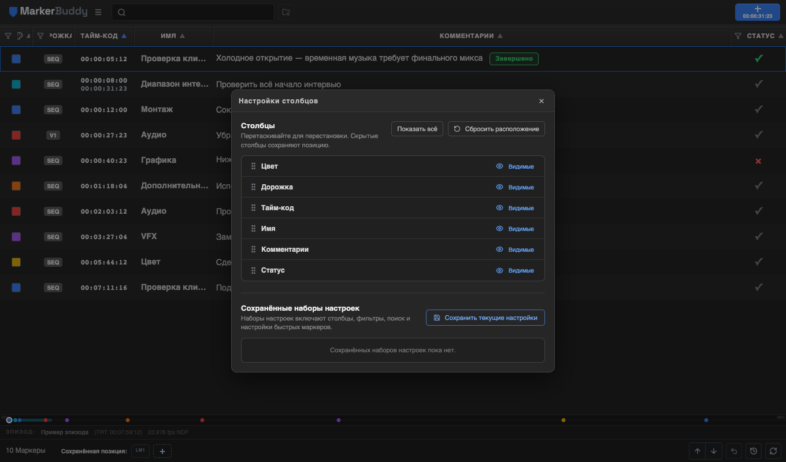Click the track column filter funnel icon
The width and height of the screenshot is (786, 462).
point(40,36)
